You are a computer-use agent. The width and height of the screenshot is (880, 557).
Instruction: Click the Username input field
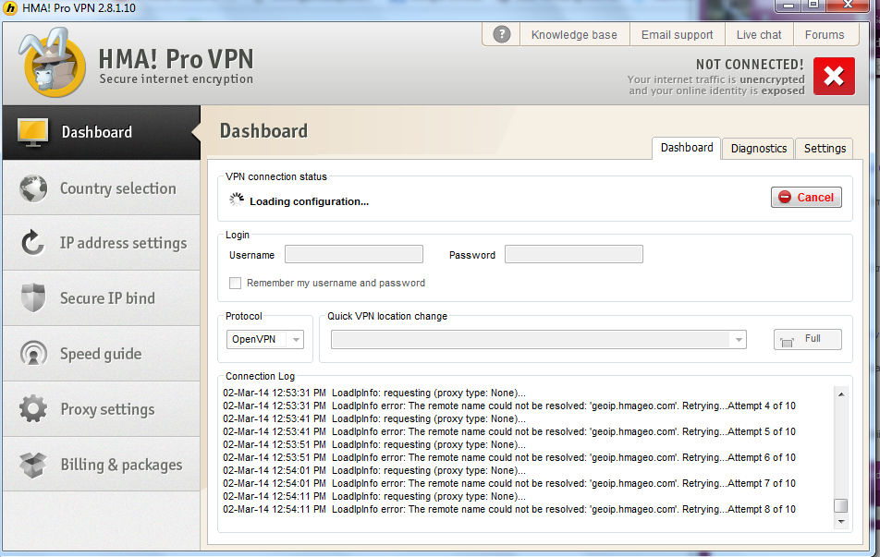(353, 255)
